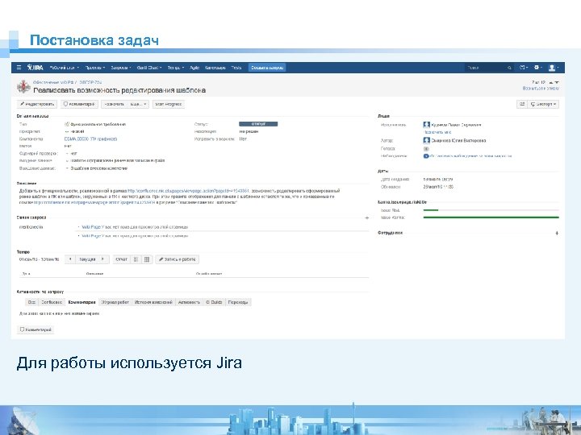Click the plus icon in Связи запроса section
The width and height of the screenshot is (581, 435).
coord(367,217)
